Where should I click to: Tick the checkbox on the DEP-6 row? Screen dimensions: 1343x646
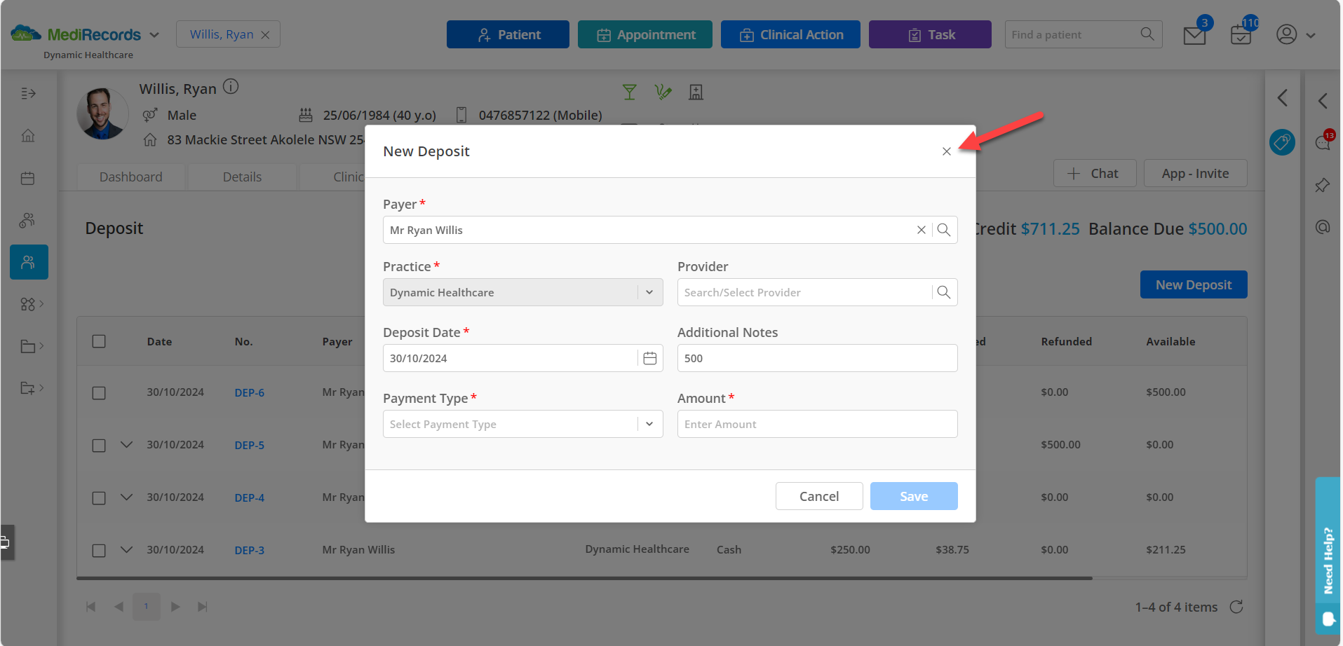click(x=98, y=392)
